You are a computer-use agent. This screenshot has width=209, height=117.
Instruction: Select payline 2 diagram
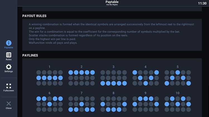[x=81, y=78]
